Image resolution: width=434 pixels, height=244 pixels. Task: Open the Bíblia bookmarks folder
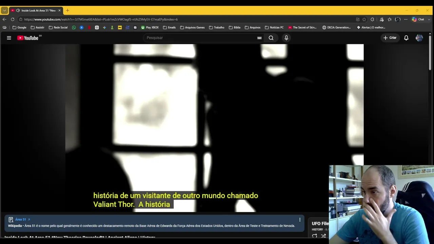point(235,27)
